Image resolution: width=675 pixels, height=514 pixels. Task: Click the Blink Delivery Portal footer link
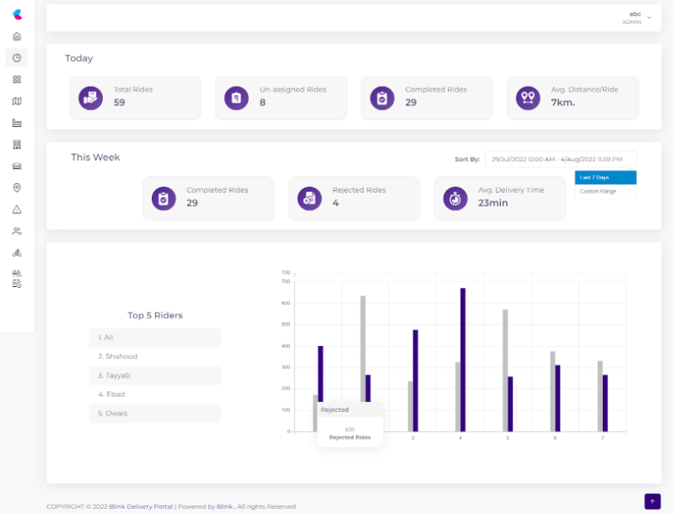point(141,506)
